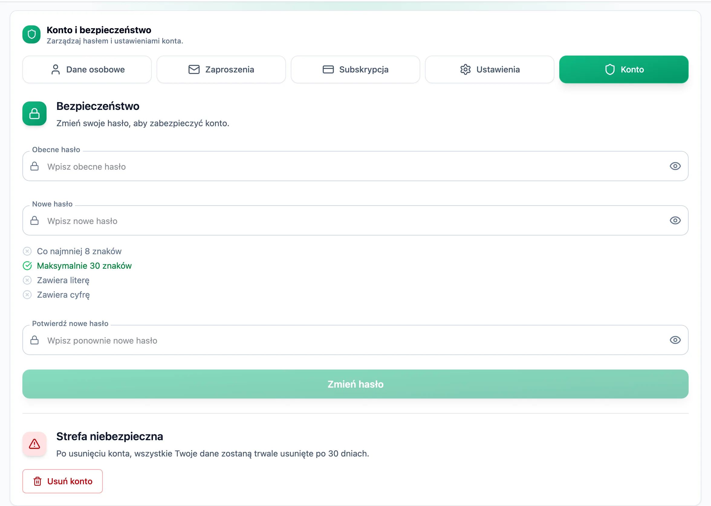Click the account deletion warning about 30 dniach
711x506 pixels.
pyautogui.click(x=213, y=454)
